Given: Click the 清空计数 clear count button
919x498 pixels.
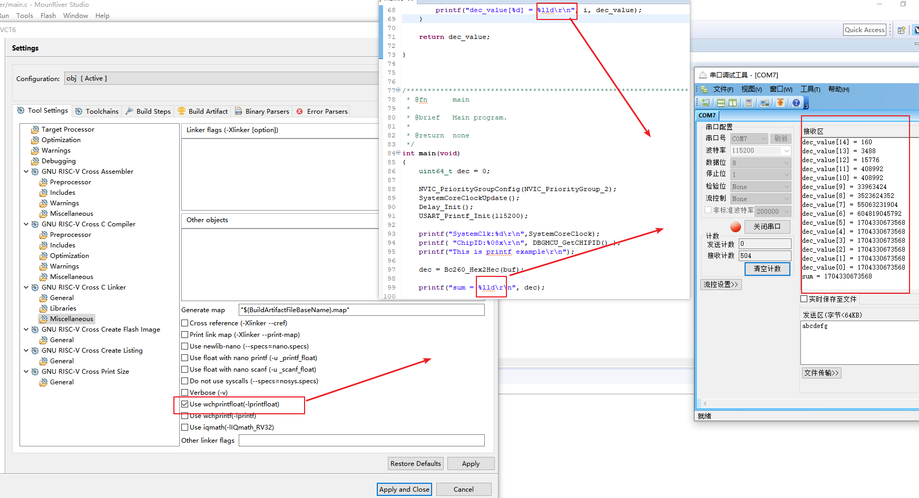Looking at the screenshot, I should pos(767,269).
